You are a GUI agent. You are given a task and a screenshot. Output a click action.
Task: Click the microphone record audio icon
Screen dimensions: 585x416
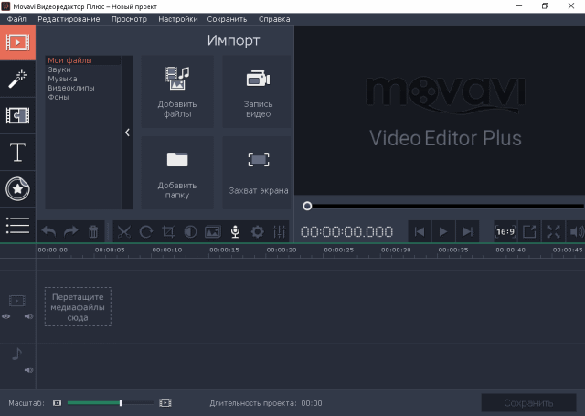pyautogui.click(x=235, y=232)
